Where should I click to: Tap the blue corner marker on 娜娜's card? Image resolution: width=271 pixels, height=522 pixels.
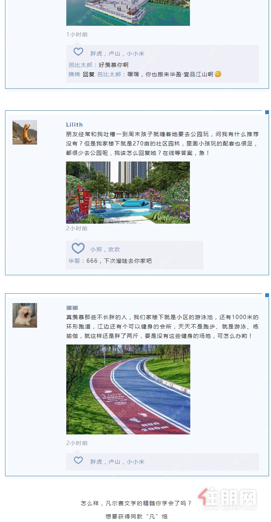click(267, 295)
